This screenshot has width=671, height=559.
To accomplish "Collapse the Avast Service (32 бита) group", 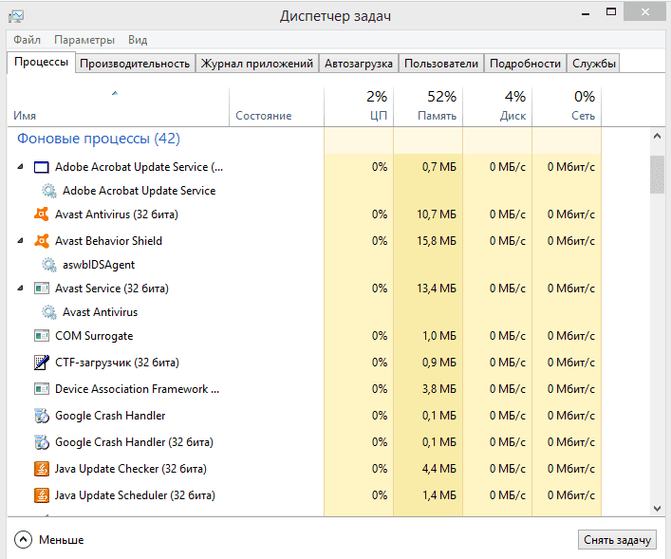I will tap(20, 289).
